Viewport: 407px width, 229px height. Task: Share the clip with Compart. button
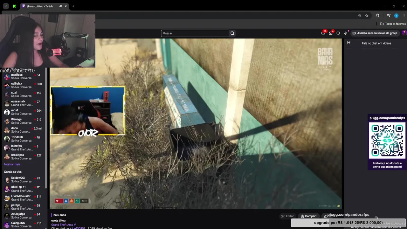tap(309, 216)
